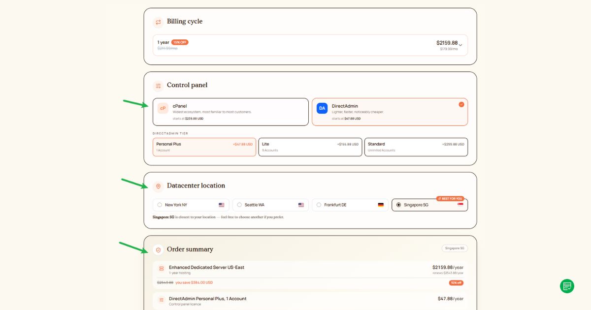
Task: Click the Singapore flag icon
Action: (460, 204)
